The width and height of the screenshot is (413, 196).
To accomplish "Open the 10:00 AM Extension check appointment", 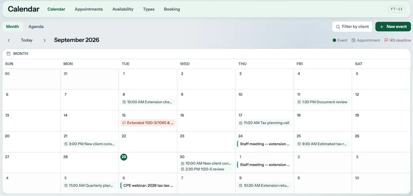I will pos(148,102).
